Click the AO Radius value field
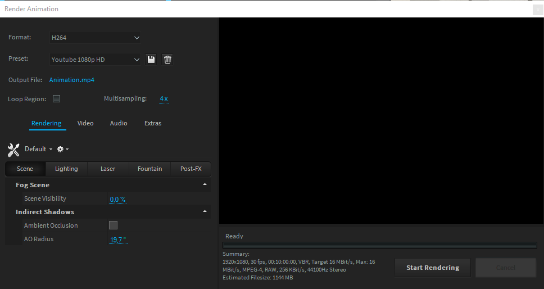The image size is (544, 289). [118, 240]
